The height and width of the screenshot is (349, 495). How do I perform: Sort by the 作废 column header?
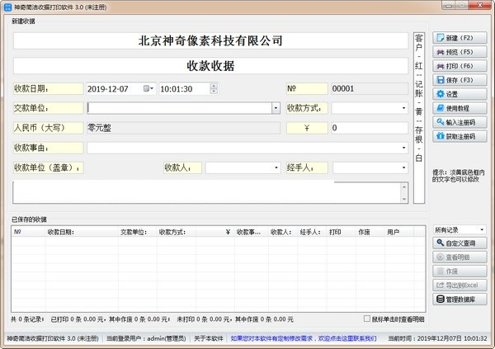[x=370, y=232]
